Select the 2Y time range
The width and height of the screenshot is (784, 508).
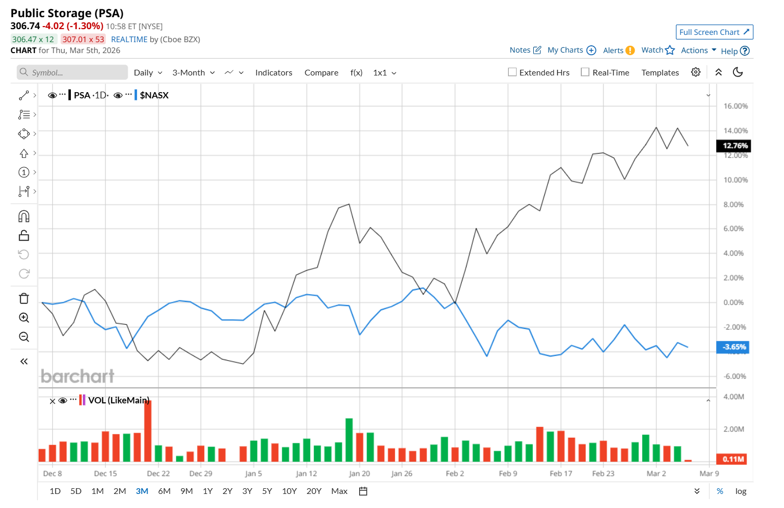click(x=227, y=491)
